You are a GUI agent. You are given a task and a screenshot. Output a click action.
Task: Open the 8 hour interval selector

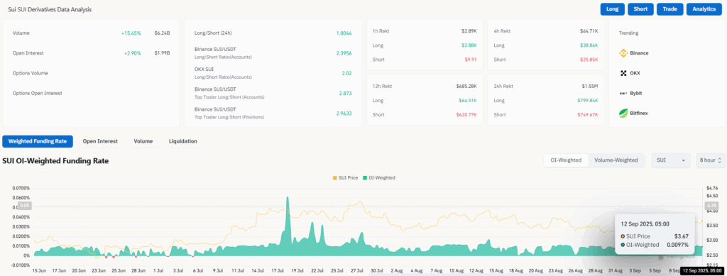[710, 160]
